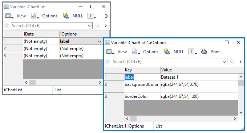The width and height of the screenshot is (247, 133).
Task: Click the Print button label
Action: tap(215, 52)
